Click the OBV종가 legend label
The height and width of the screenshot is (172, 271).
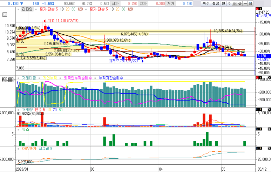pyautogui.click(x=29, y=149)
